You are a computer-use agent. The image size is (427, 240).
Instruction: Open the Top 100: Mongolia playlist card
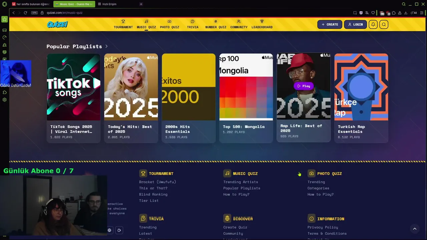(246, 98)
